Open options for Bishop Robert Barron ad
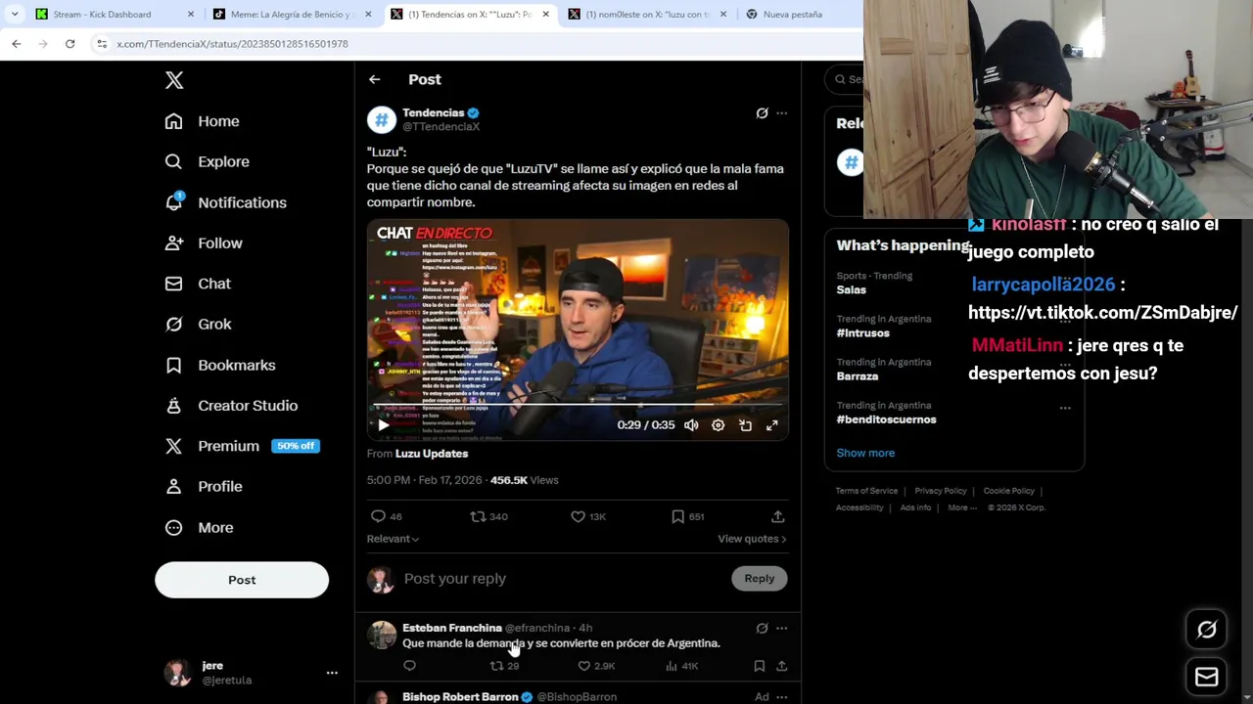The width and height of the screenshot is (1253, 704). [x=781, y=697]
